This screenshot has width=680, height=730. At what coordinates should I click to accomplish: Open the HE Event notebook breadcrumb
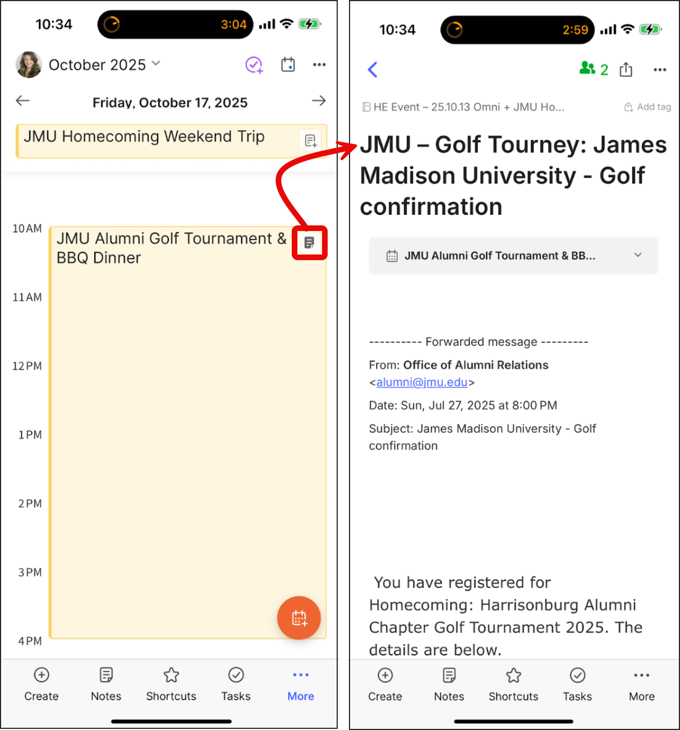[x=463, y=107]
